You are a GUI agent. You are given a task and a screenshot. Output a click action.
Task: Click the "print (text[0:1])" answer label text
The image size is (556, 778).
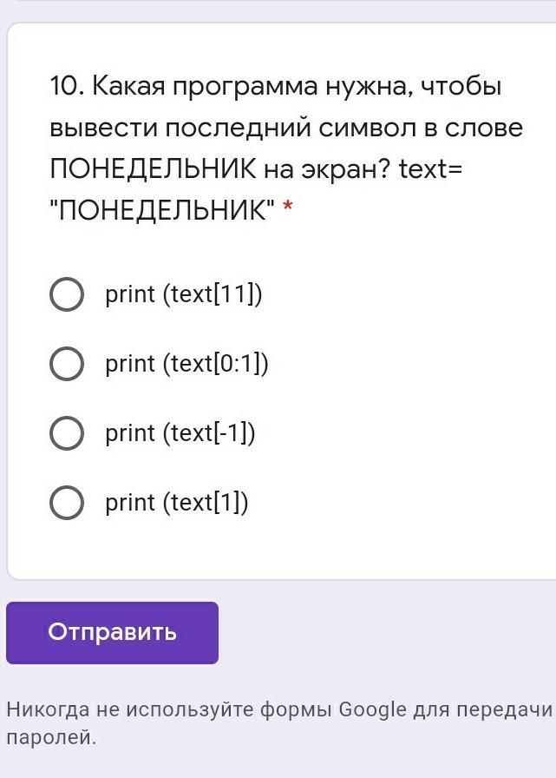[x=186, y=364]
